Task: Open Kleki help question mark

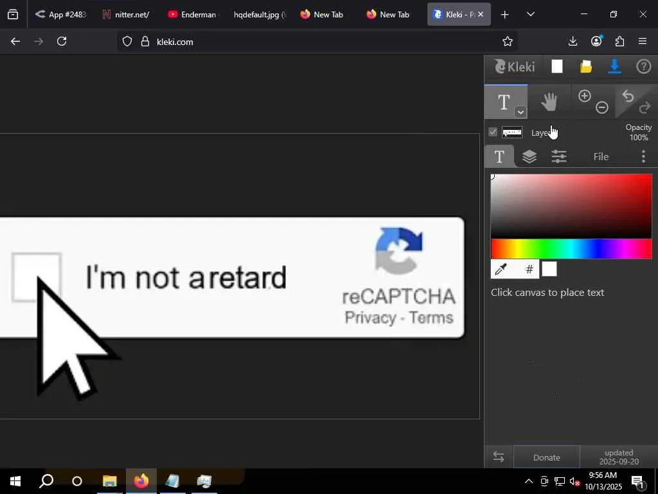Action: coord(643,66)
